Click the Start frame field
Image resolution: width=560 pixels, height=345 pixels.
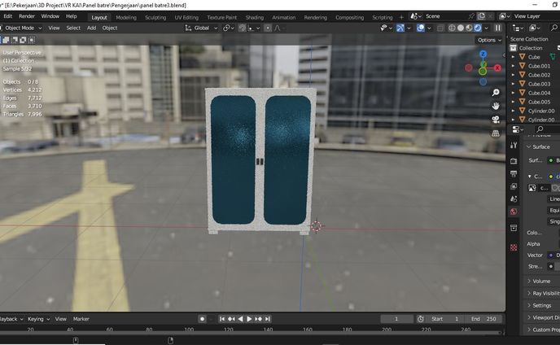click(444, 319)
